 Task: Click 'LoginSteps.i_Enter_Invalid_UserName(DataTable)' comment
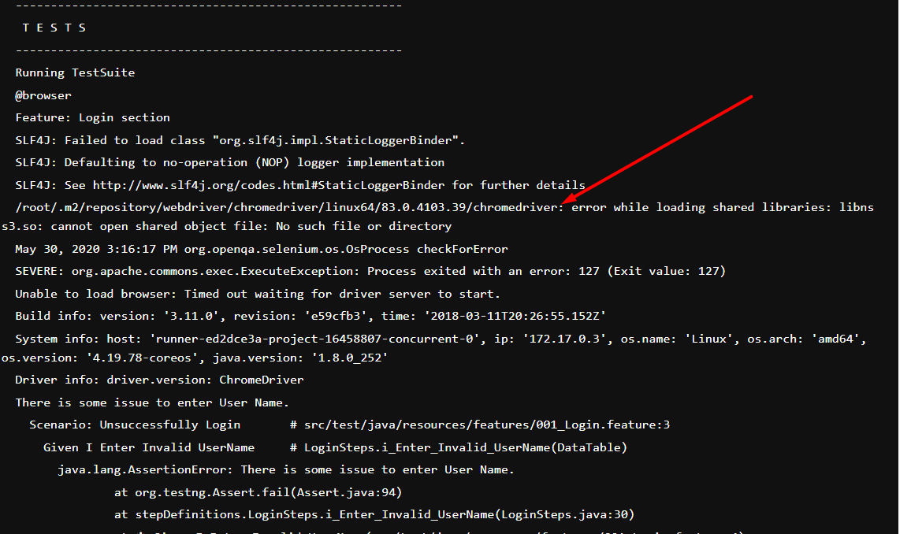click(459, 447)
